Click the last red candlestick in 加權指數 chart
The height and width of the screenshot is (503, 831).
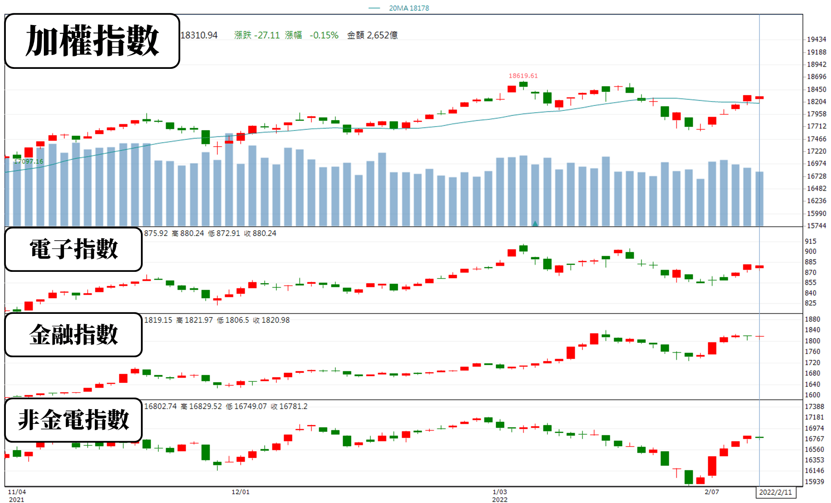[x=759, y=97]
